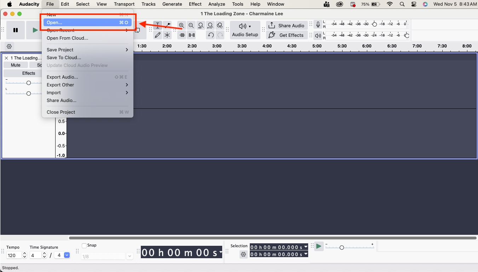Adjust the playback speed slider
Image resolution: width=478 pixels, height=272 pixels.
click(342, 248)
